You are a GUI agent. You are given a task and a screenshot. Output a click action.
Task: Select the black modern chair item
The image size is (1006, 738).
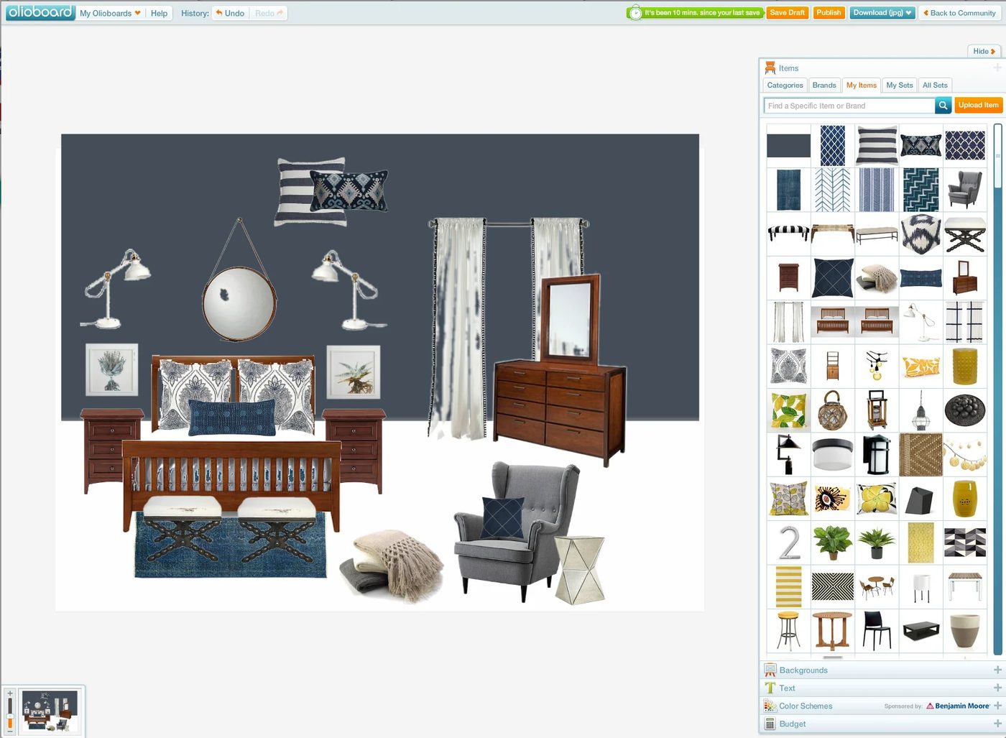pos(877,630)
